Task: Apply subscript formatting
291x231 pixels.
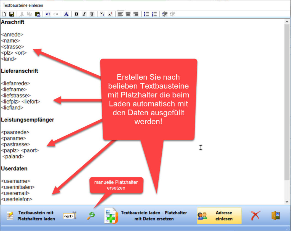Action: (102, 14)
